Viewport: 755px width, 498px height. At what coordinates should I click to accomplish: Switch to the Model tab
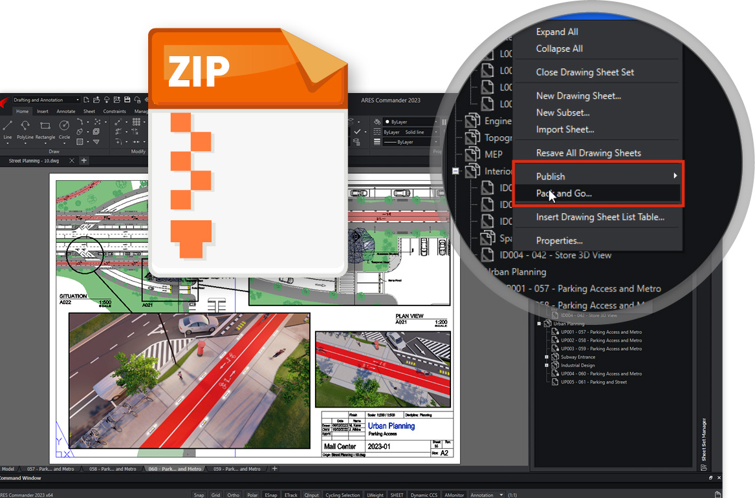tap(8, 469)
